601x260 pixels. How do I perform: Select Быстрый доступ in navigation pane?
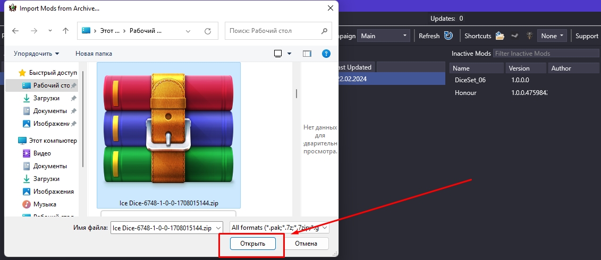tap(48, 73)
